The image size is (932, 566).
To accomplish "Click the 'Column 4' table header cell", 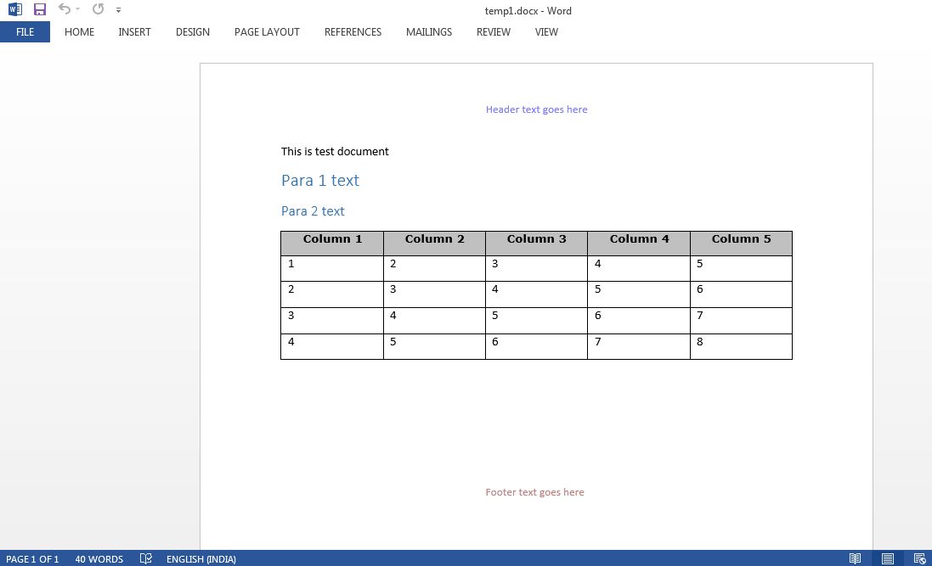I will [x=639, y=244].
